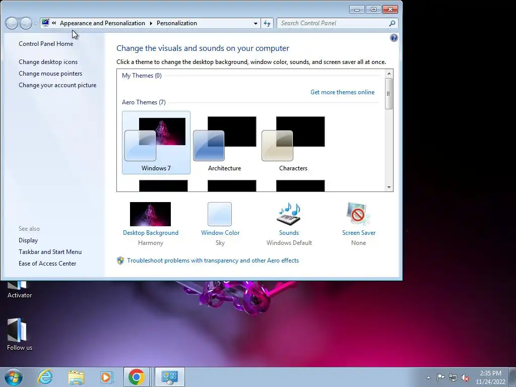
Task: Select the Architecture theme
Action: click(x=224, y=143)
